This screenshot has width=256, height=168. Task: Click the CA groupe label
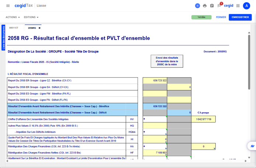(x=203, y=113)
